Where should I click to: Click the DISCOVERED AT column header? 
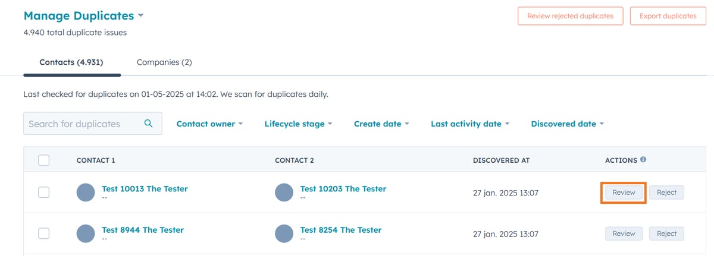pos(501,160)
